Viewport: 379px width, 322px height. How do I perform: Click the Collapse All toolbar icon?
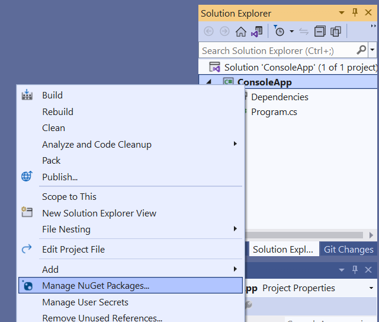pos(320,31)
